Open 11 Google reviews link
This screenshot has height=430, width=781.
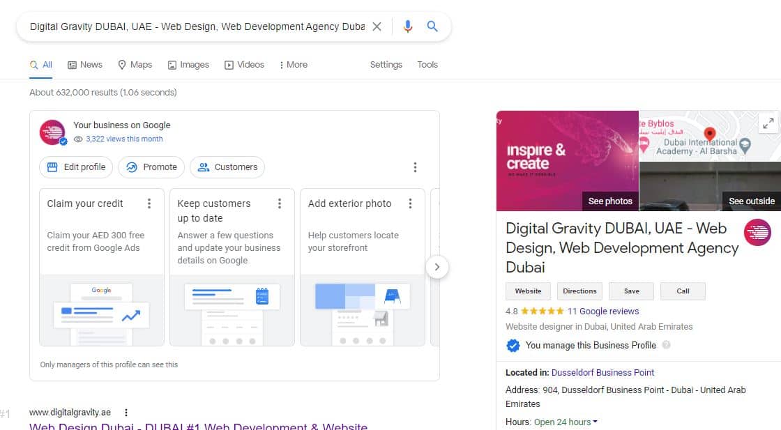click(x=603, y=311)
